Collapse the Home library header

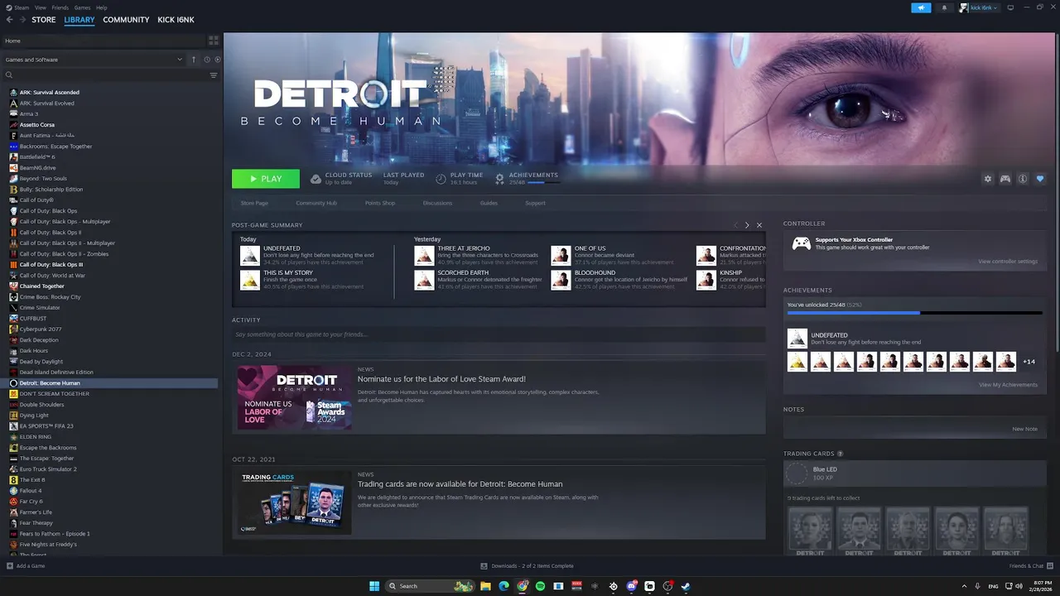tap(104, 40)
